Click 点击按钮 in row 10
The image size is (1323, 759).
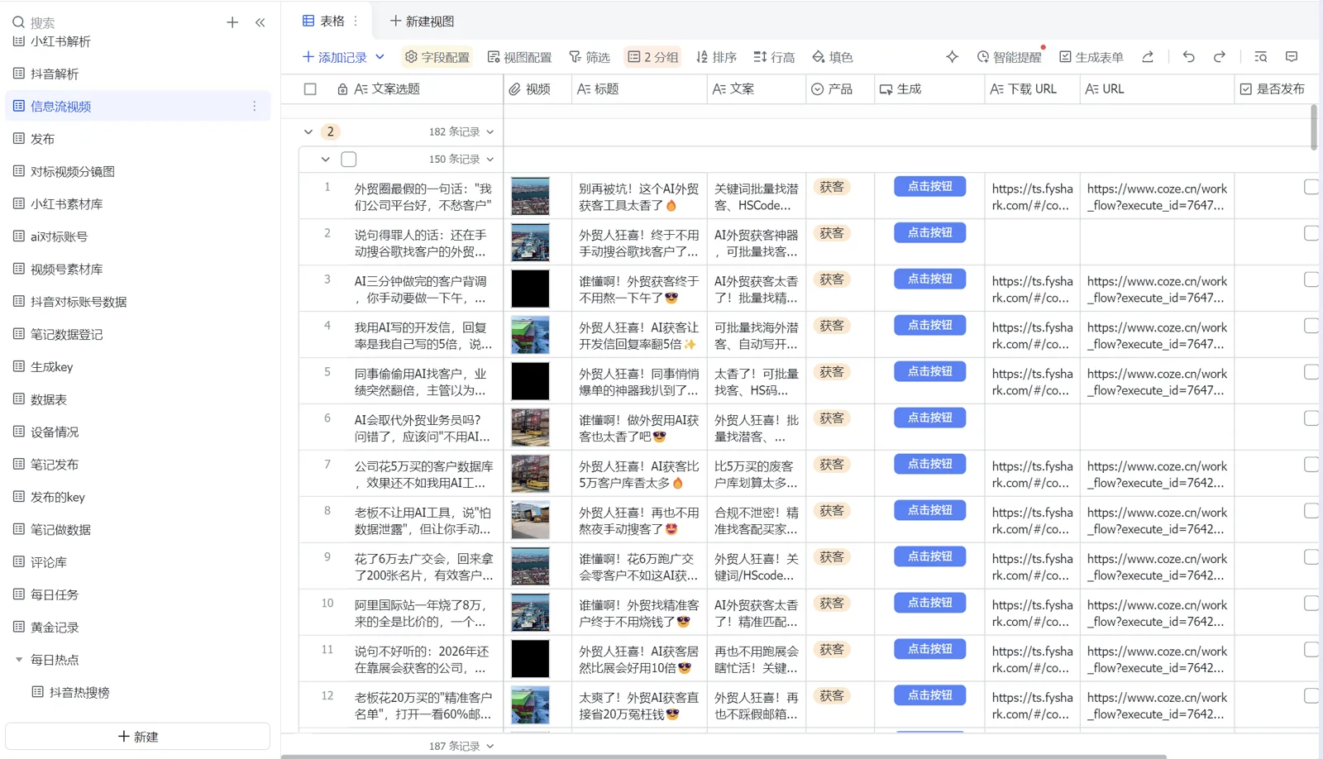(x=929, y=604)
